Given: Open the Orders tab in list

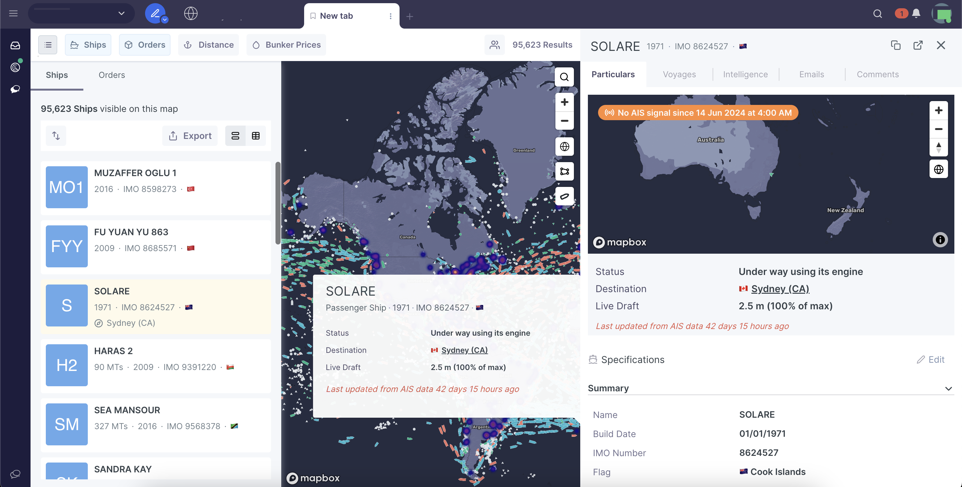Looking at the screenshot, I should (112, 75).
